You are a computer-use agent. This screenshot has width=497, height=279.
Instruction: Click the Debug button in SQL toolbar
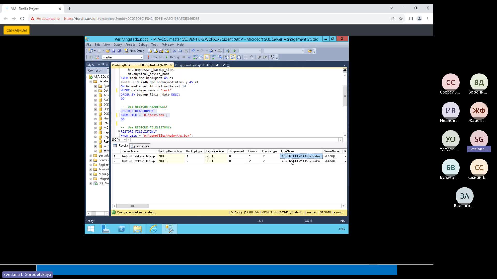[x=172, y=57]
